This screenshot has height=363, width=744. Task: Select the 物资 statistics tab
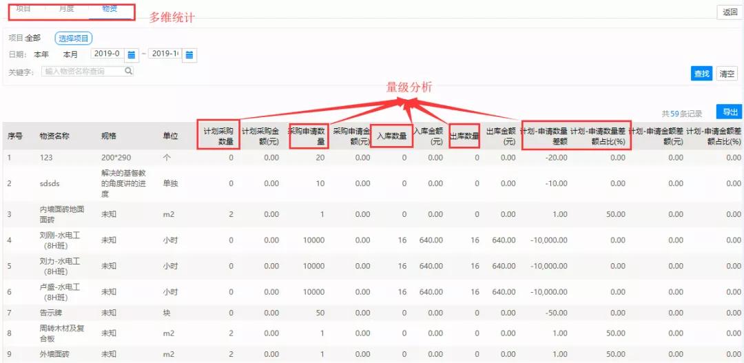110,8
